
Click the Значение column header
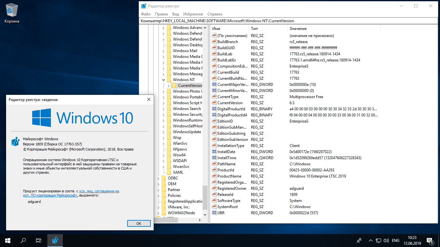pyautogui.click(x=334, y=29)
